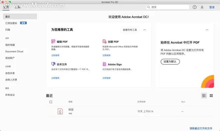Switch recent files to list view

(x=204, y=96)
